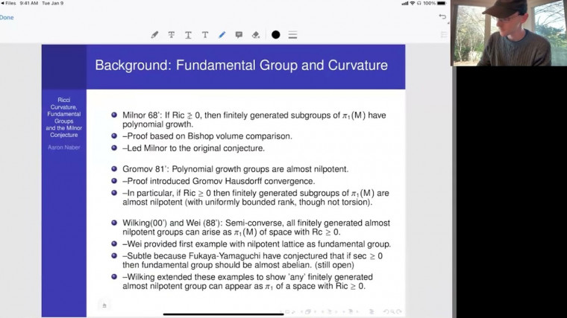Click bullet 'Subtle because Fukaya-Yamaguchi have conjectured'
This screenshot has width=567, height=318.
(x=252, y=260)
